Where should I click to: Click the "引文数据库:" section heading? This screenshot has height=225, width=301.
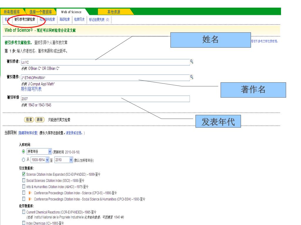coord(26,168)
